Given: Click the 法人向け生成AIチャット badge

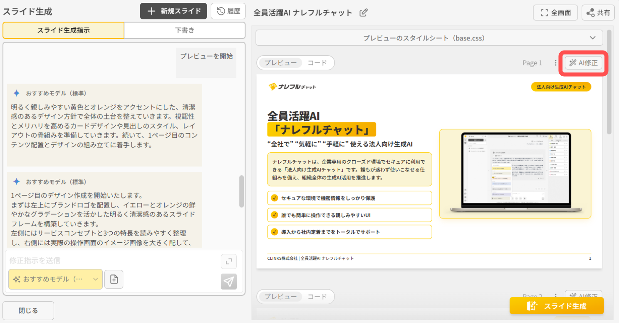Looking at the screenshot, I should (561, 87).
